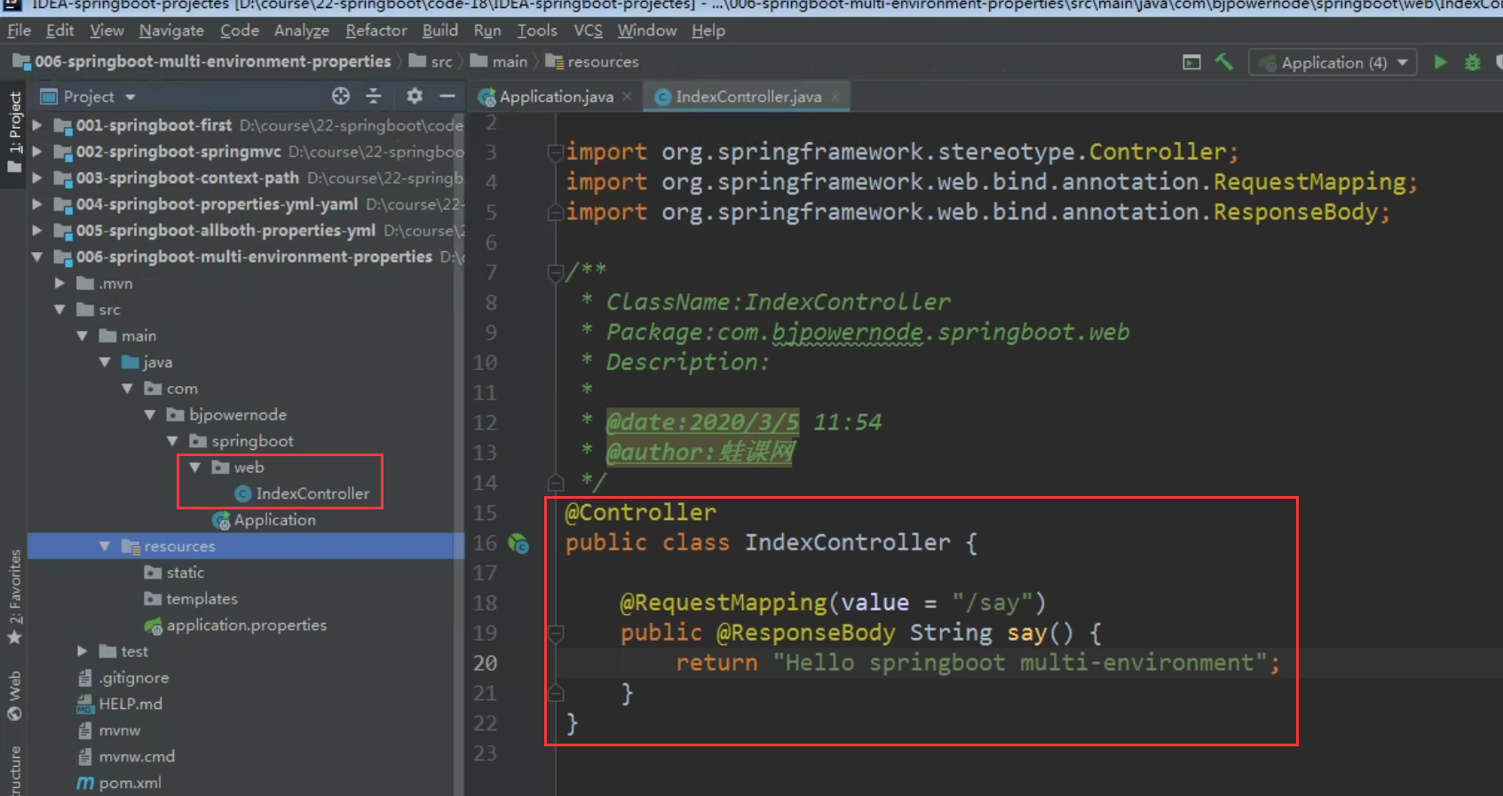
Task: Collapse the bjpowernode package
Action: (x=150, y=414)
